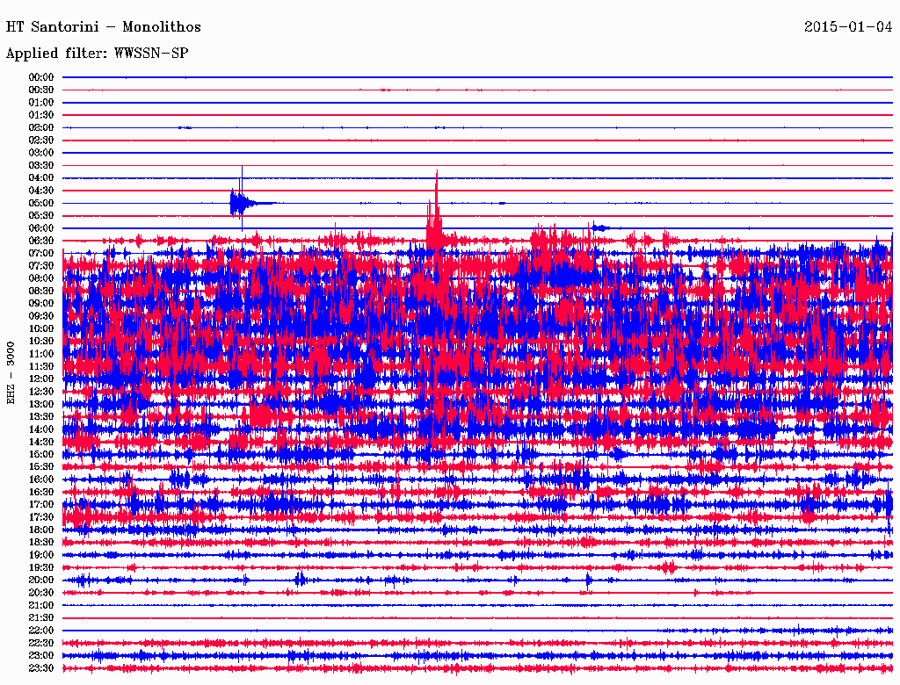Click the 20:30 time label
900x685 pixels.
(40, 593)
